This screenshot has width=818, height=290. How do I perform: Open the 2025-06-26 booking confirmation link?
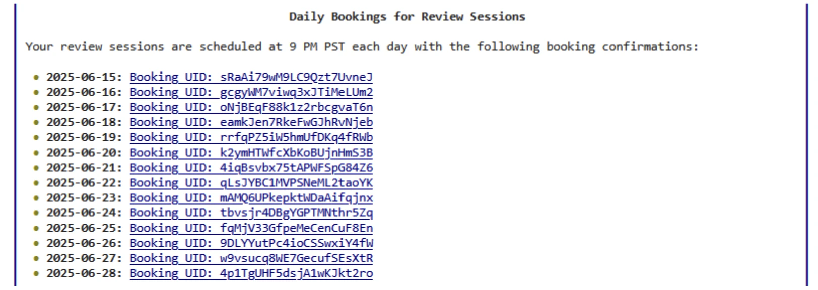(x=251, y=243)
